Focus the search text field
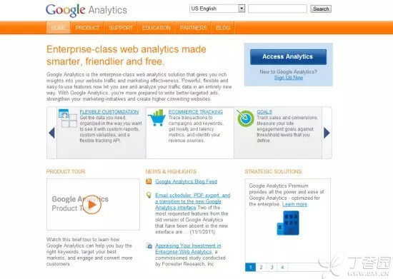Screen dimensions: 393x279 point(277,9)
